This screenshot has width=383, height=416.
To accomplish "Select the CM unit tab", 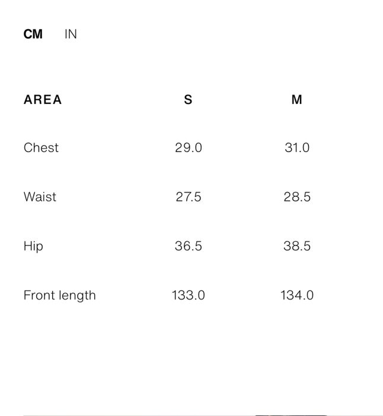I will [33, 34].
